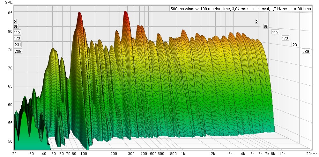The width and height of the screenshot is (319, 157).
Task: Click the 2k frequency axis label
Action: [x=213, y=154]
